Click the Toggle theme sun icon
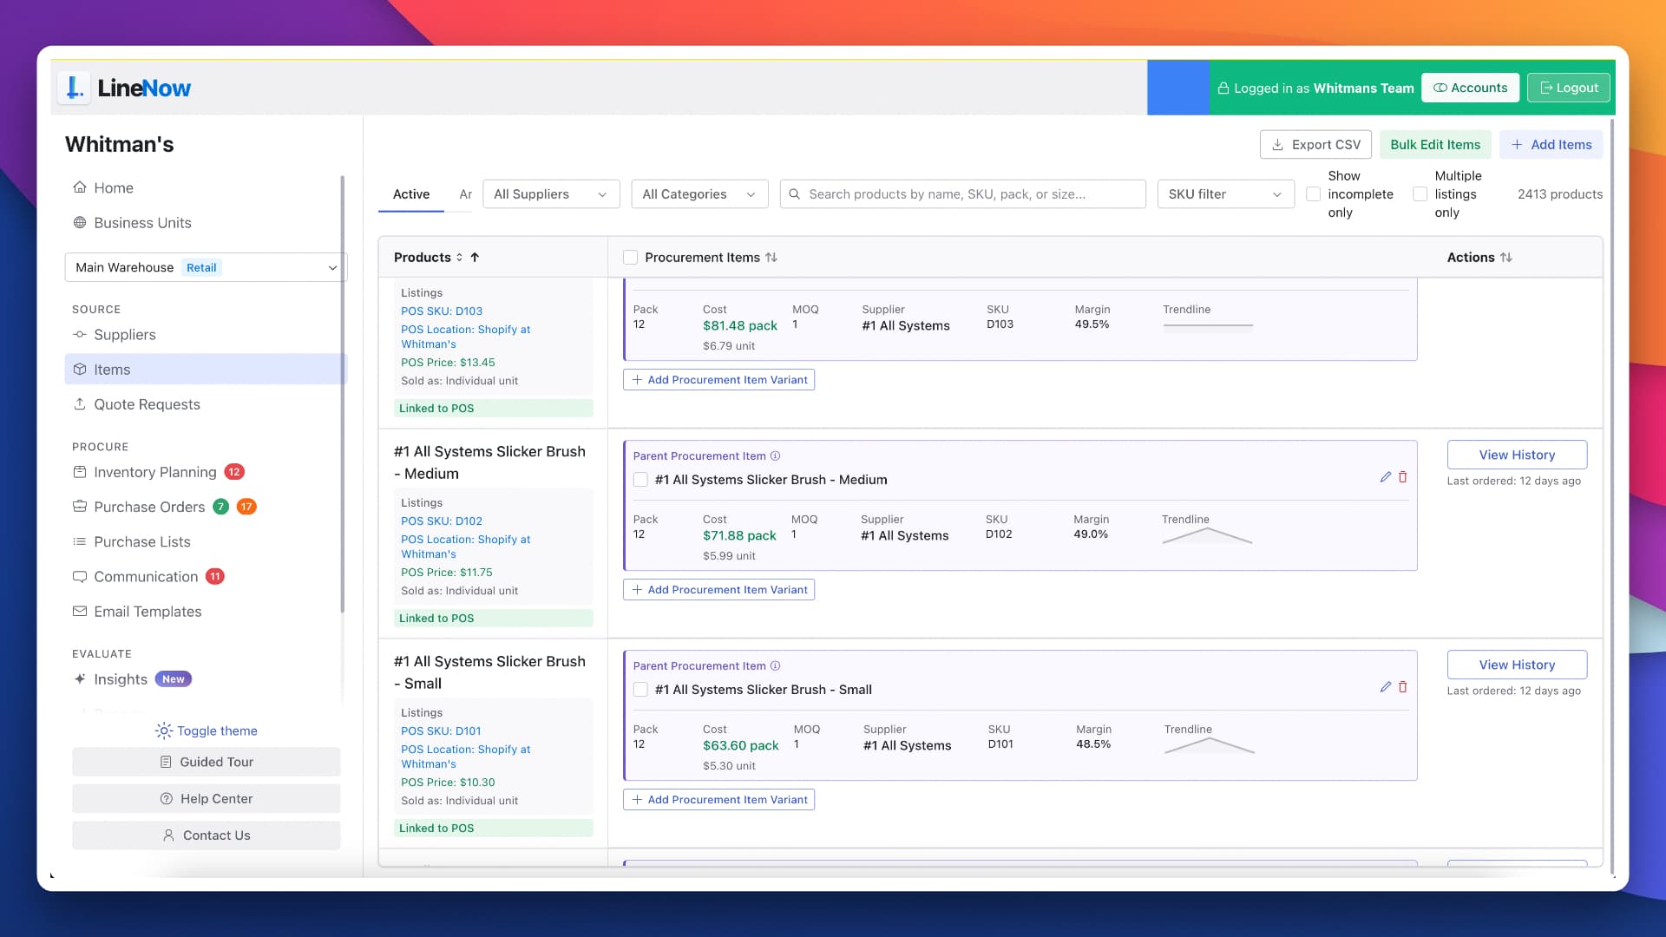Image resolution: width=1666 pixels, height=937 pixels. (164, 731)
